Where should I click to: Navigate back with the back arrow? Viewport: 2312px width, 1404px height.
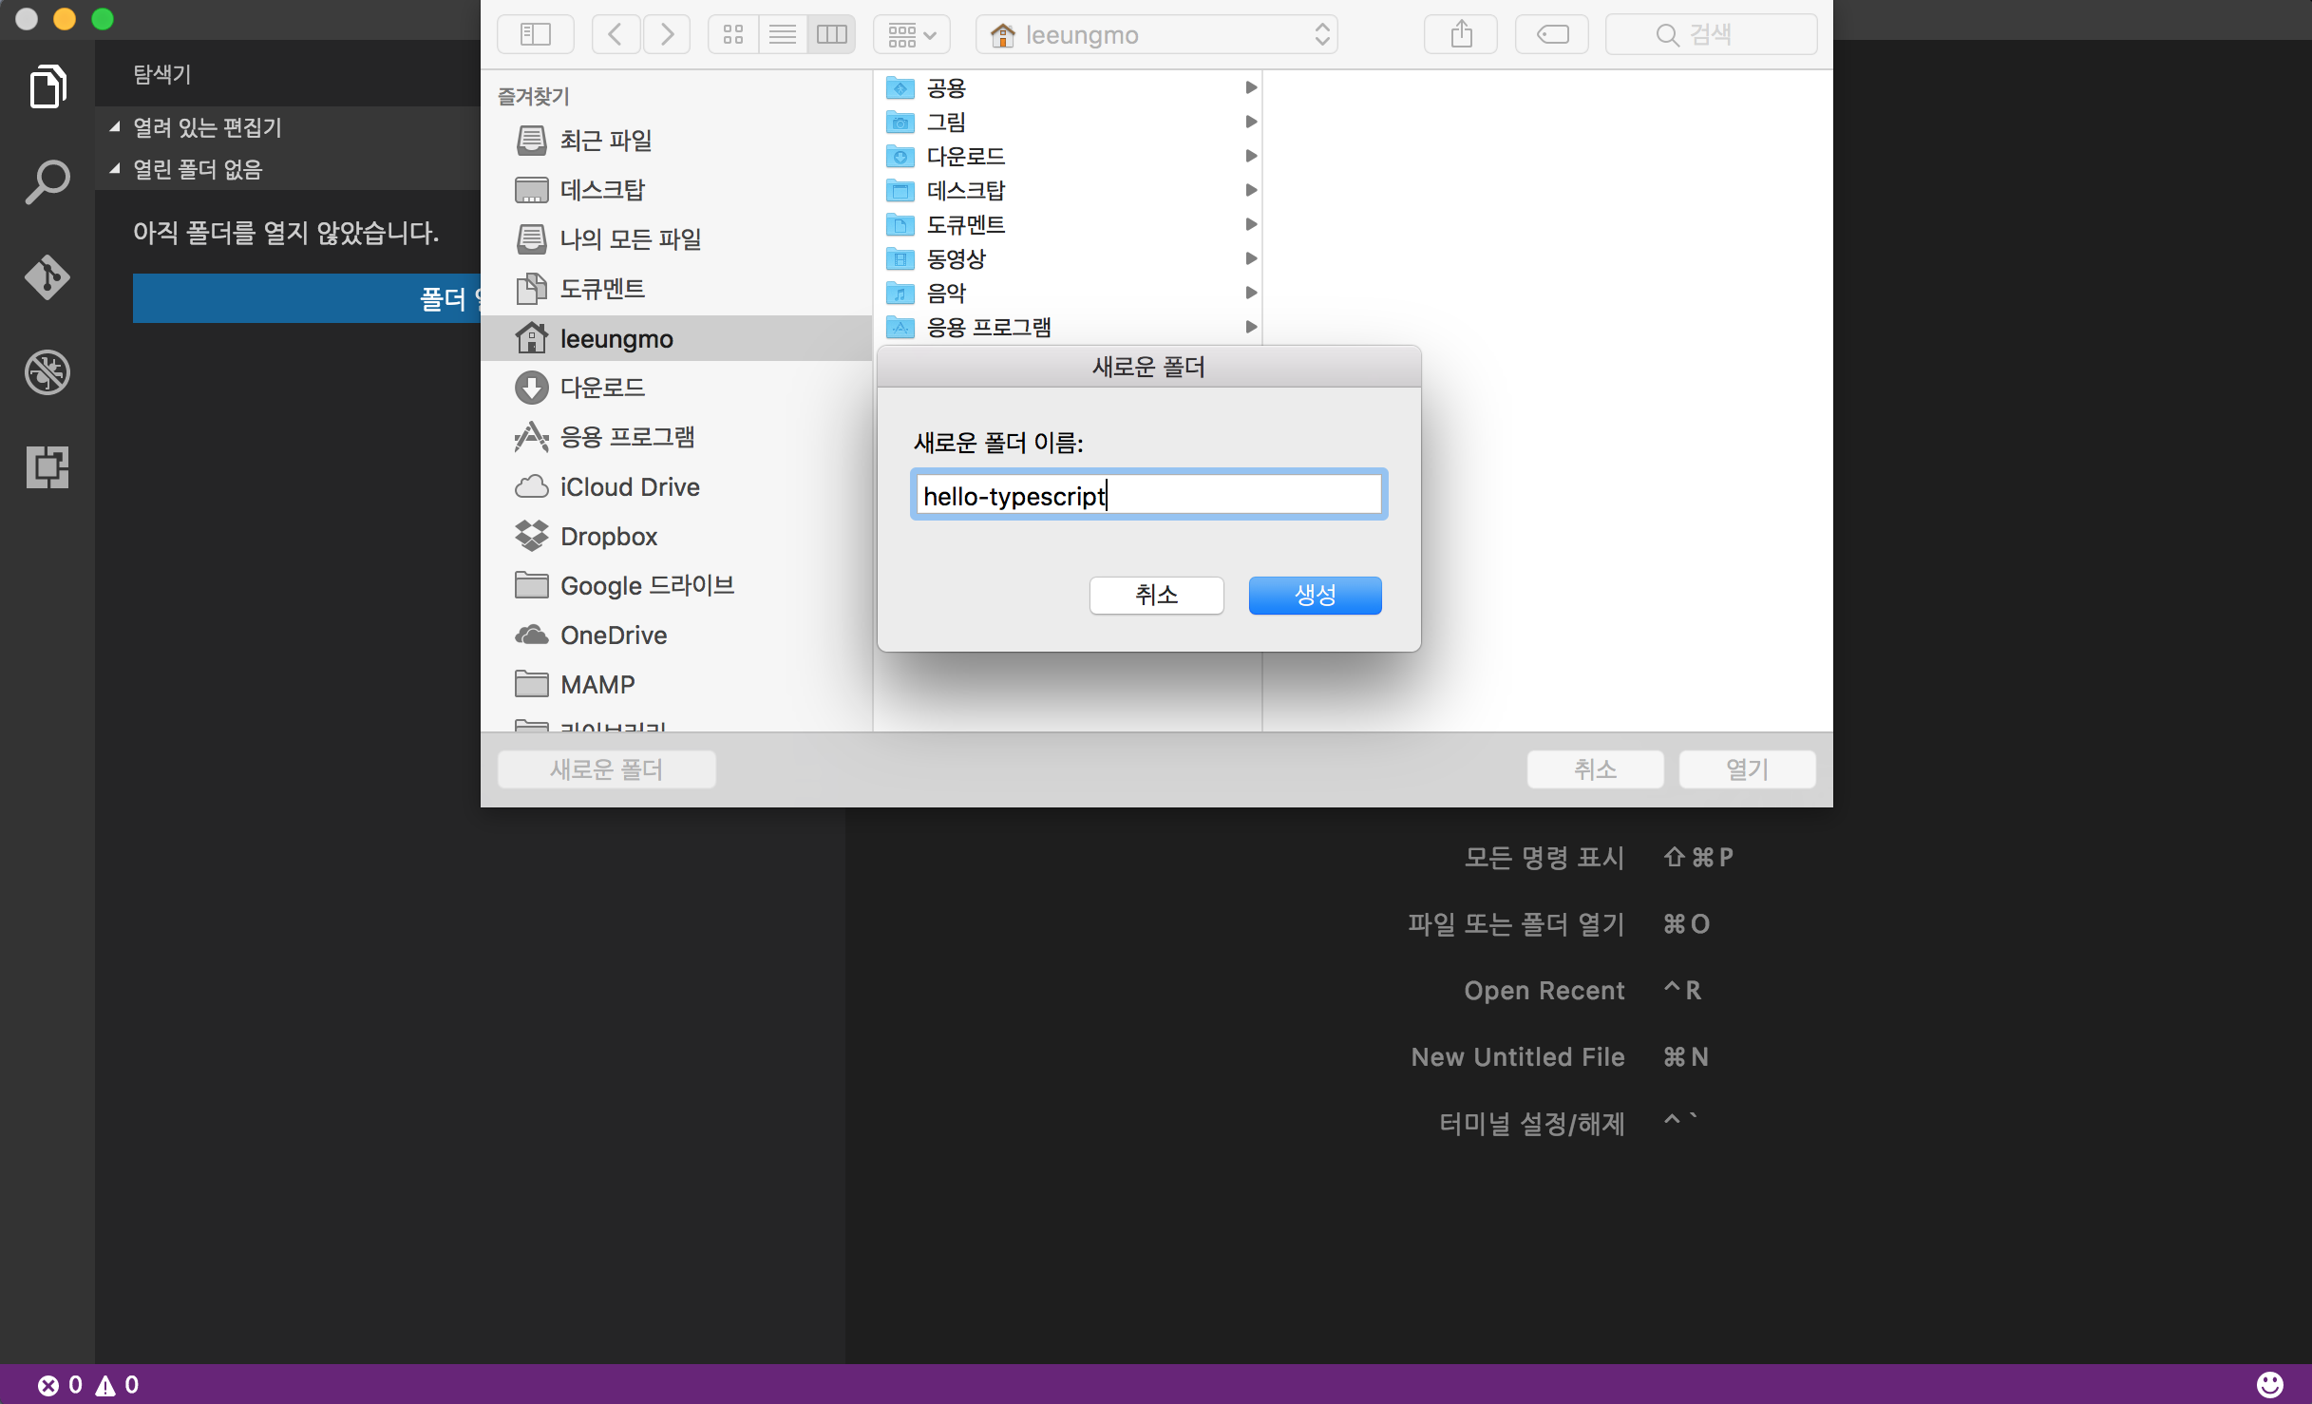tap(615, 33)
